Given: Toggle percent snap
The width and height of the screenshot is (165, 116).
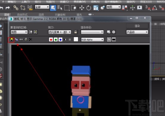Looking at the screenshot, I should click(x=161, y=8).
